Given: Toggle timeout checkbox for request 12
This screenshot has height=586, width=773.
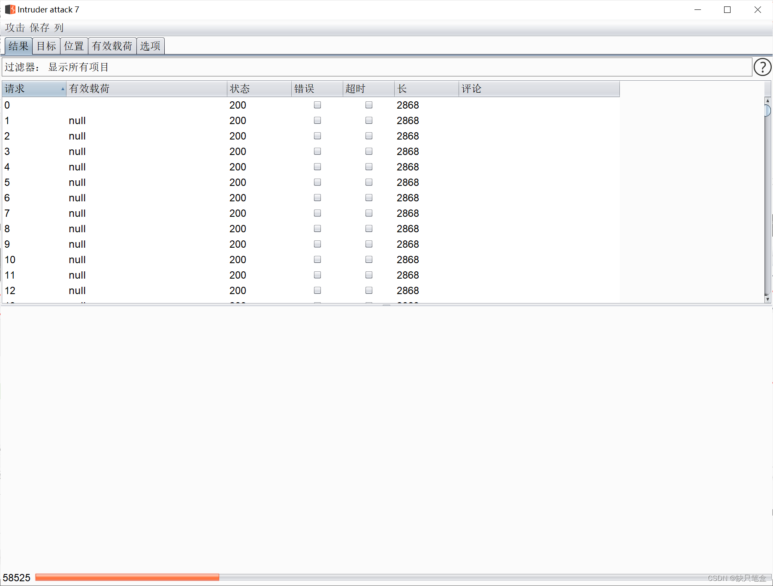Looking at the screenshot, I should point(369,290).
